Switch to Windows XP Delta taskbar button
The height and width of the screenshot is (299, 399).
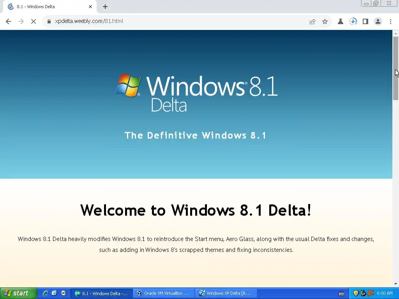(x=226, y=294)
